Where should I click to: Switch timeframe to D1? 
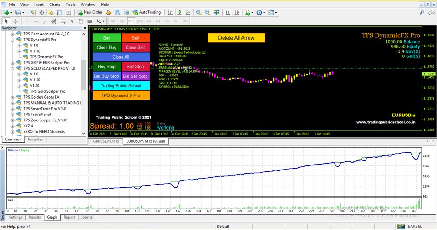click(x=167, y=21)
